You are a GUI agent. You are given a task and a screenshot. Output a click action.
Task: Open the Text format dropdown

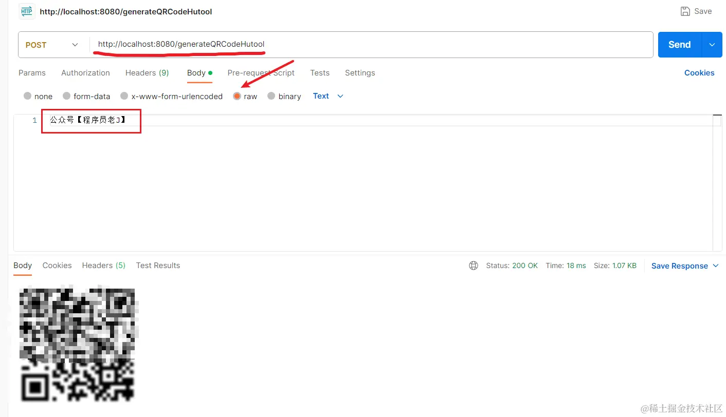[x=328, y=96]
